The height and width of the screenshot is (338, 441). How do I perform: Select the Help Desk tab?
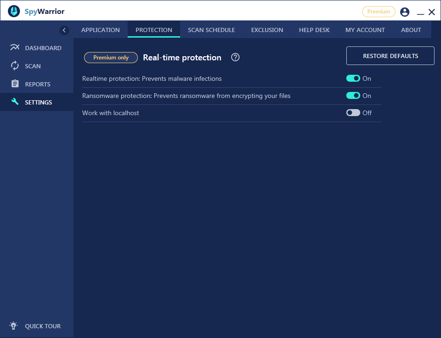(x=314, y=30)
